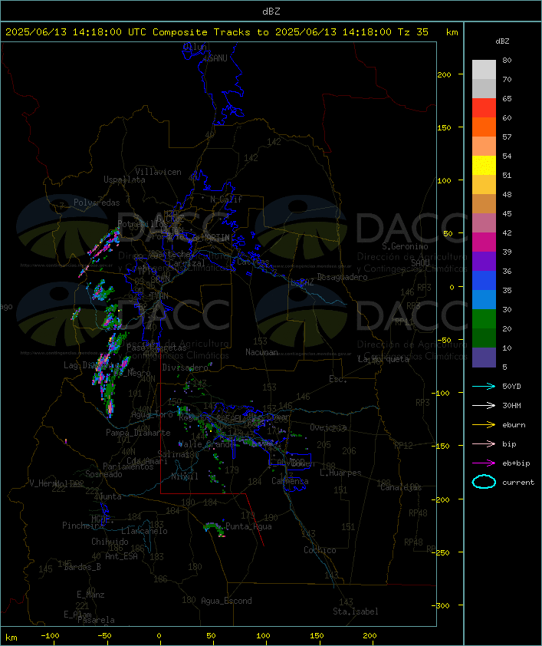The height and width of the screenshot is (646, 542).
Task: Click the Parlamentos map label
Action: coord(128,466)
